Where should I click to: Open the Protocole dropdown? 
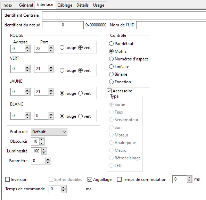49,132
